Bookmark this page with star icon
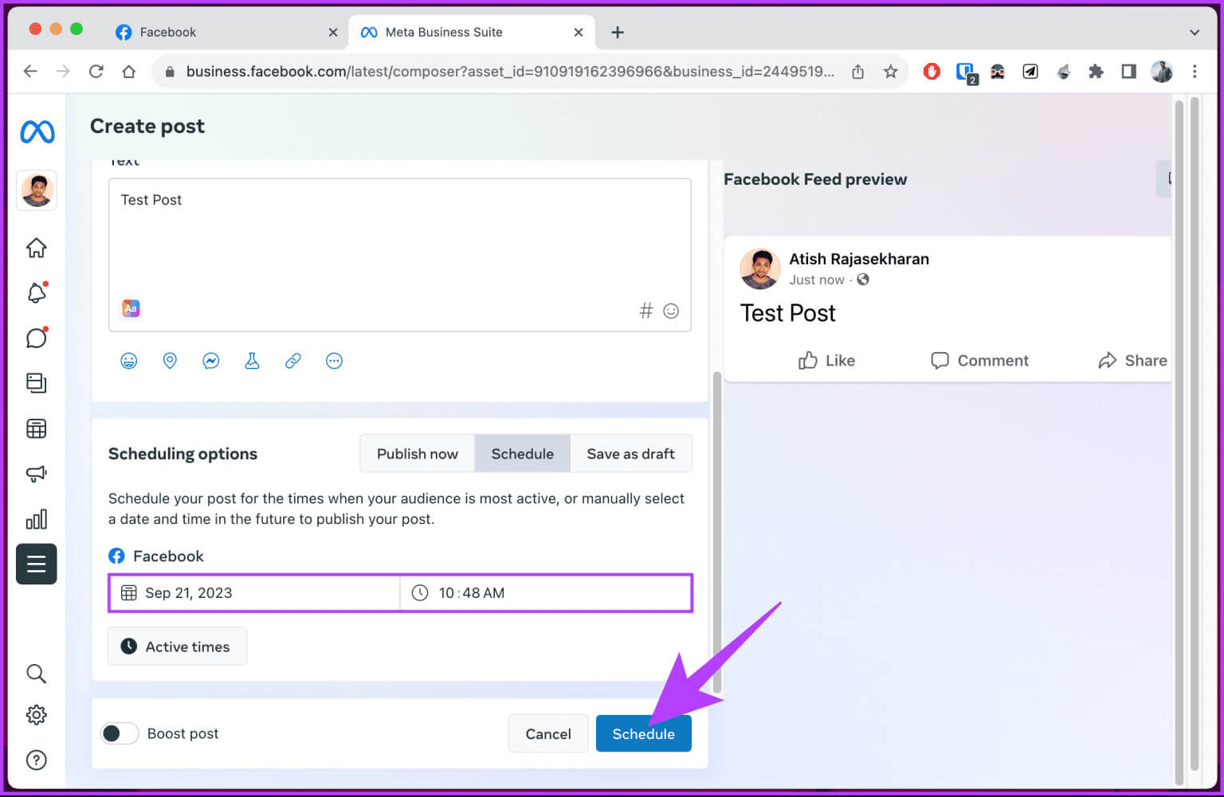 click(891, 72)
